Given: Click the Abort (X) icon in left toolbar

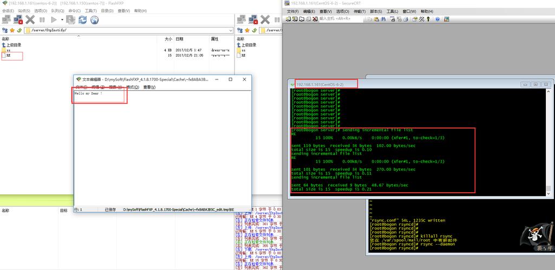Looking at the screenshot, I should 30,19.
